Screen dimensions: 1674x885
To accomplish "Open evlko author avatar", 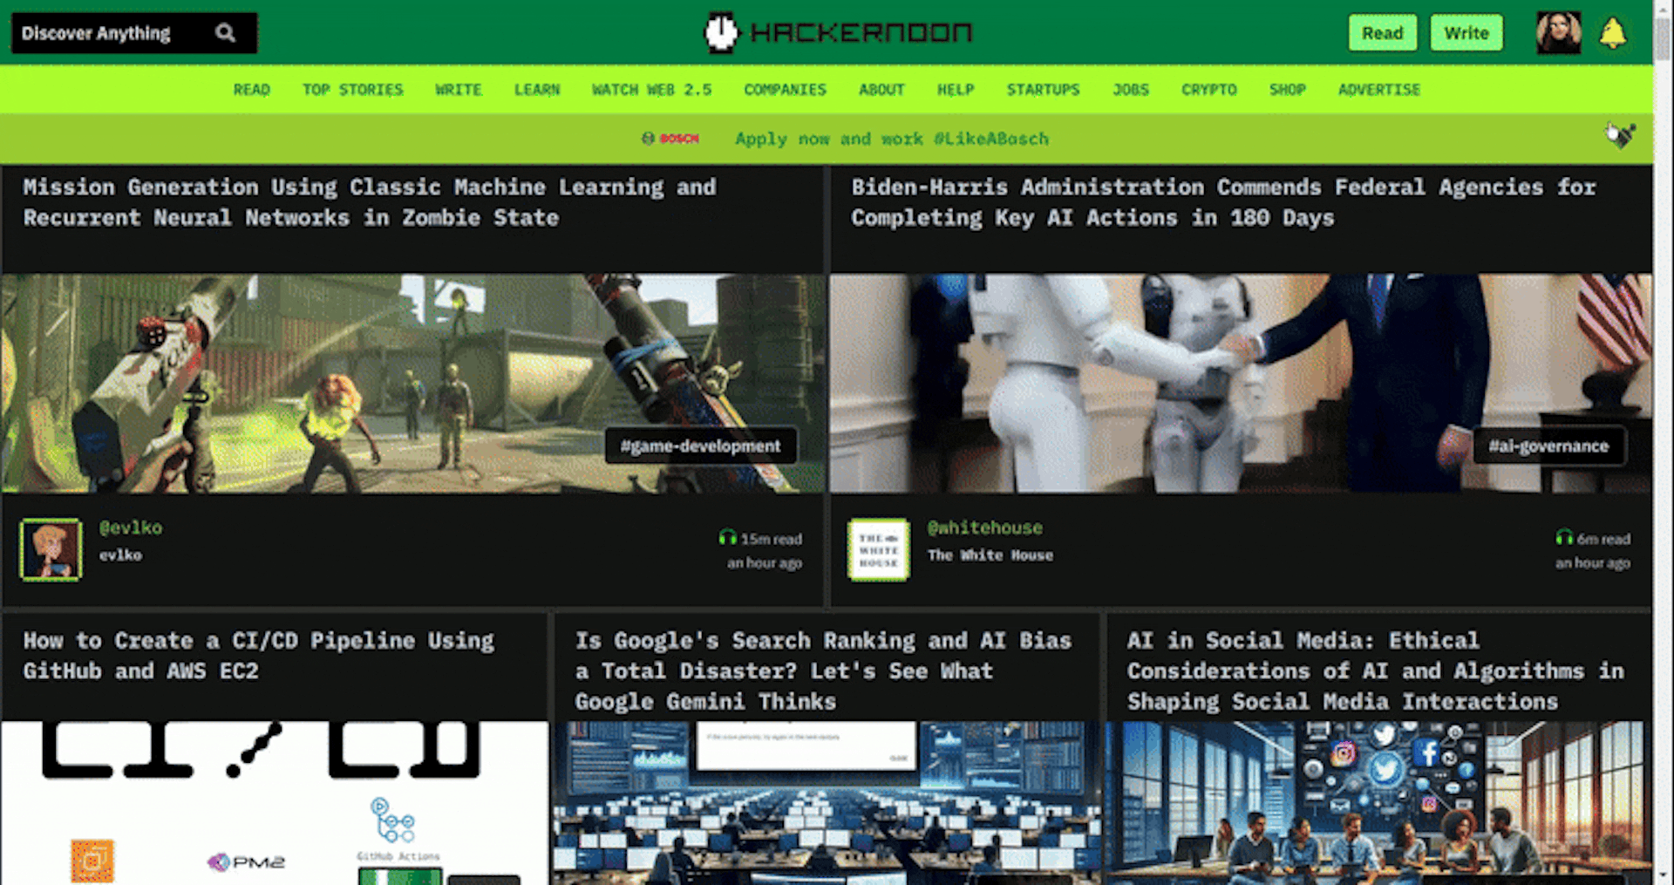I will click(x=51, y=549).
